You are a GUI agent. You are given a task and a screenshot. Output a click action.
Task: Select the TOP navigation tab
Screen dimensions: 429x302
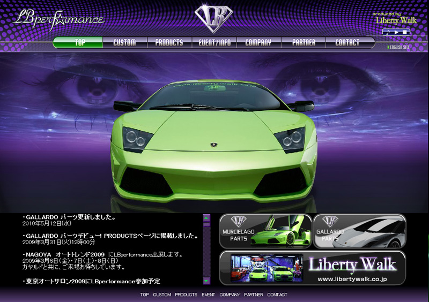tap(78, 42)
